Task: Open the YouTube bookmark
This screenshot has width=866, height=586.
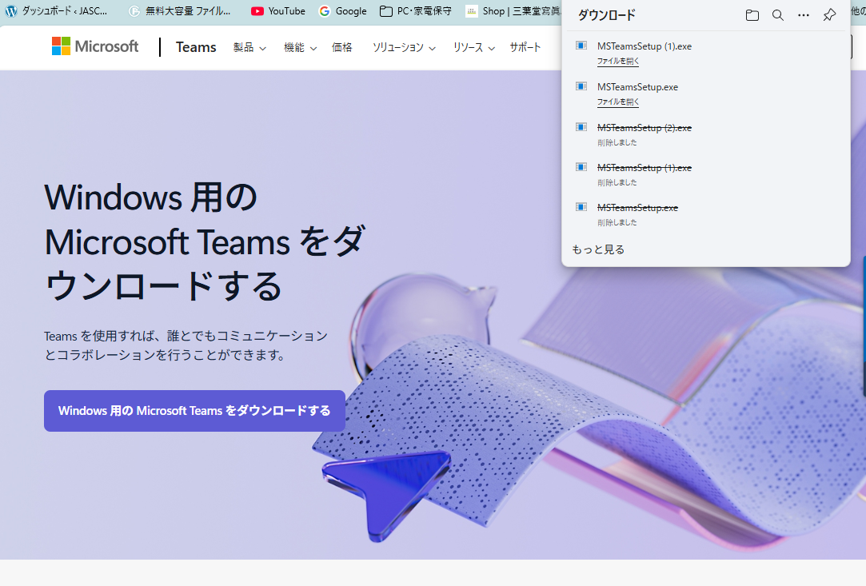Action: 277,11
